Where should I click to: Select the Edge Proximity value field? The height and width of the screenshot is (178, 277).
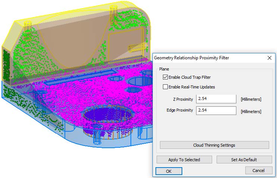(x=216, y=110)
